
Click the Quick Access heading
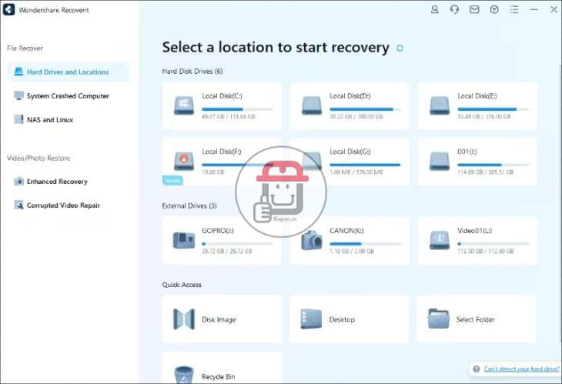click(x=182, y=285)
